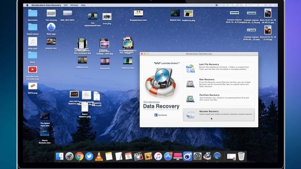
Task: Open the Lost File Recovery trash icon
Action: coord(190,69)
